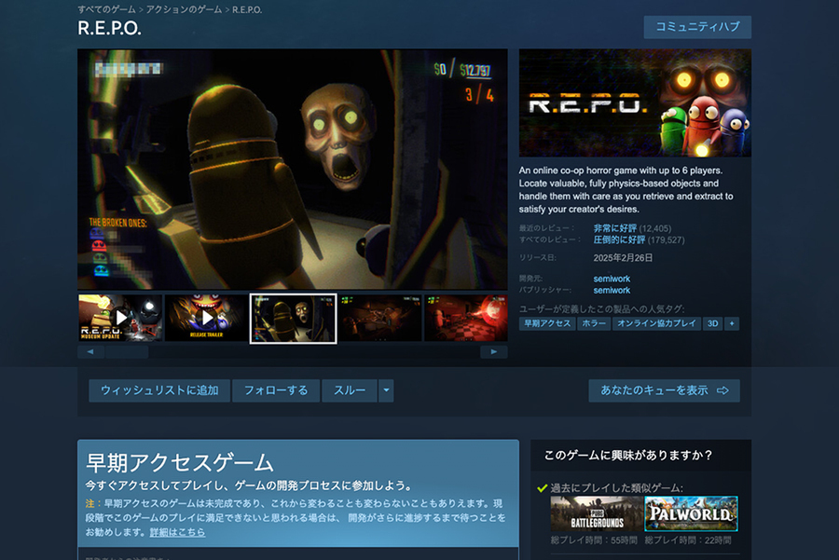Click R.E.P.O. breadcrumb link
The image size is (839, 560).
click(247, 9)
